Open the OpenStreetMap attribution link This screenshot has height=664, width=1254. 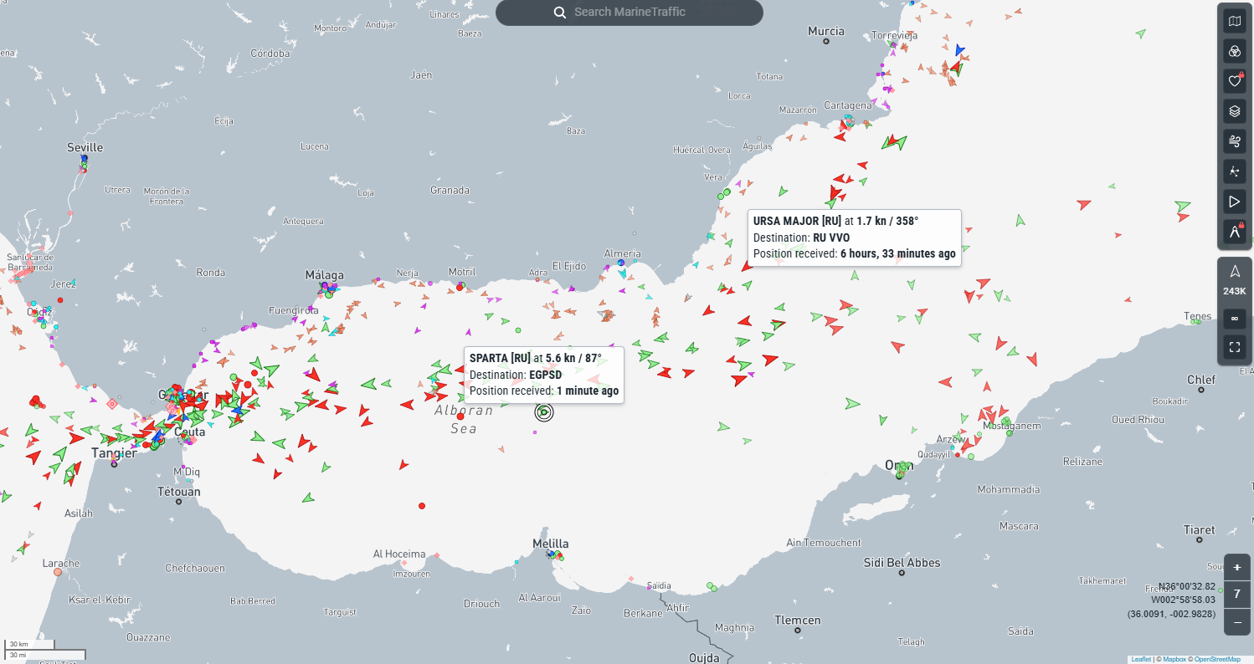(1217, 659)
